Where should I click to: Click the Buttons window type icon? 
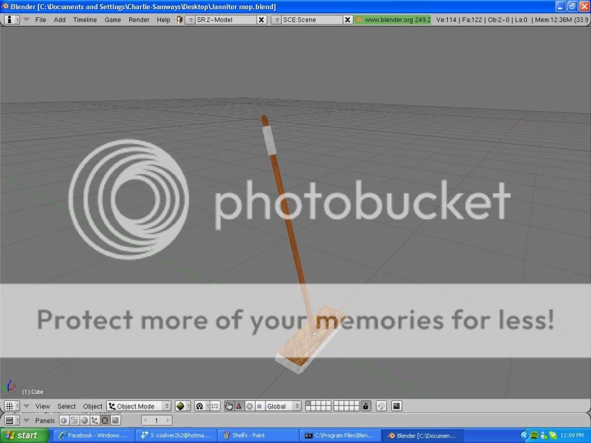click(12, 421)
